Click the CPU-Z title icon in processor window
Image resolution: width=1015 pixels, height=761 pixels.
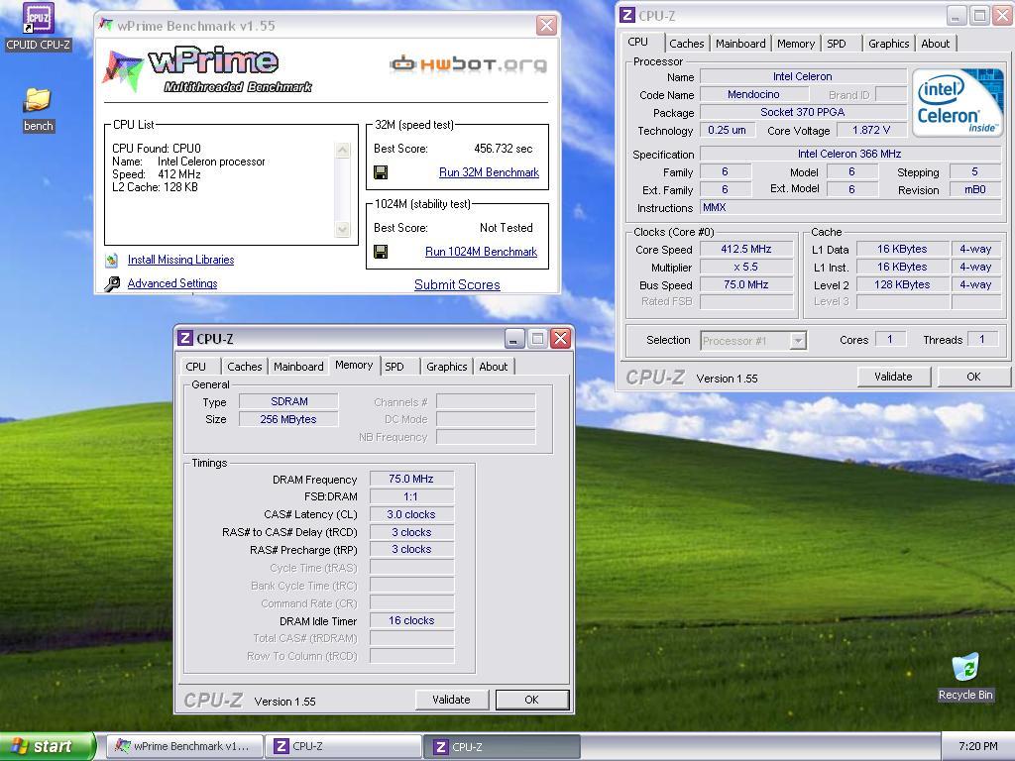click(x=627, y=16)
